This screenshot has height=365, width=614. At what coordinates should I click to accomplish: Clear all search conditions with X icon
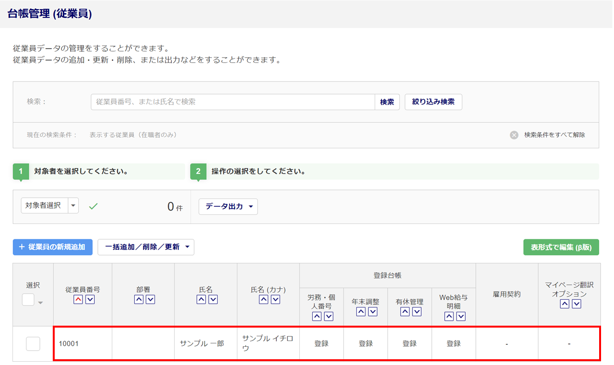point(514,135)
